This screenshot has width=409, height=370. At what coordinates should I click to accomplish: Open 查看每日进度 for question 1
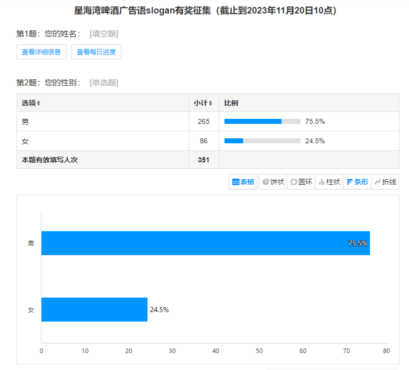point(96,52)
